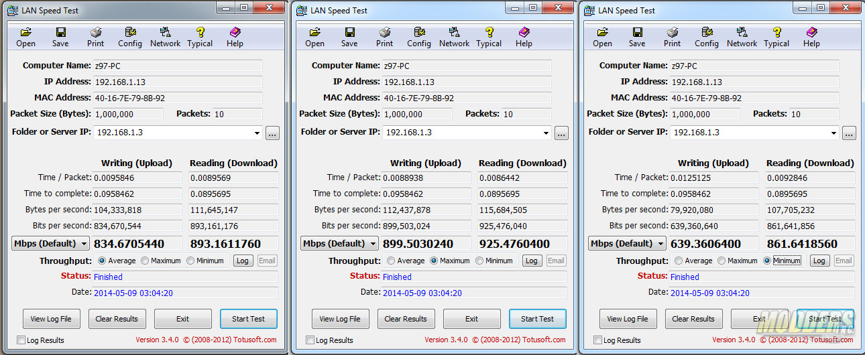Click Open icon in right window toolbar
This screenshot has height=355, width=865.
(x=603, y=37)
